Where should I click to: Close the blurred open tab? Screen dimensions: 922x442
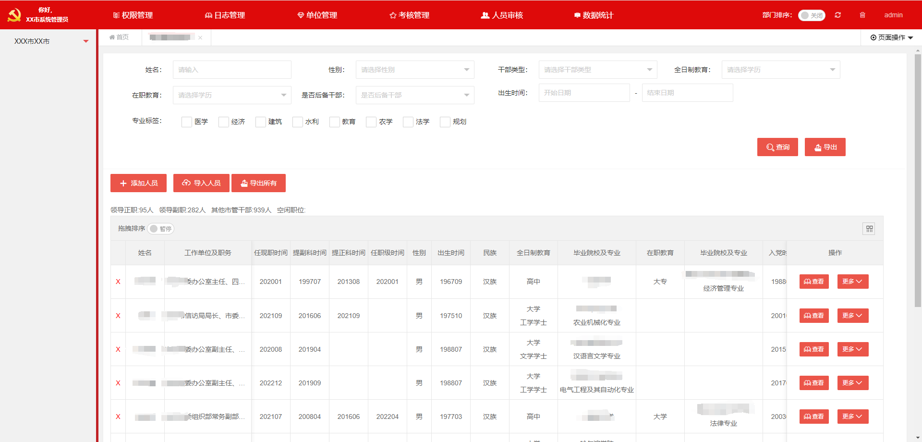tap(200, 37)
